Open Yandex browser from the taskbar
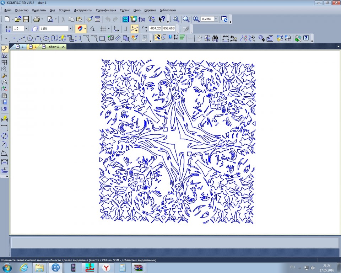Screen dimensions: 341x273 point(106,268)
